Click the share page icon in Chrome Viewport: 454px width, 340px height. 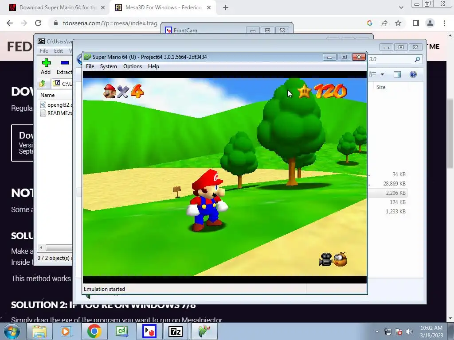(384, 23)
